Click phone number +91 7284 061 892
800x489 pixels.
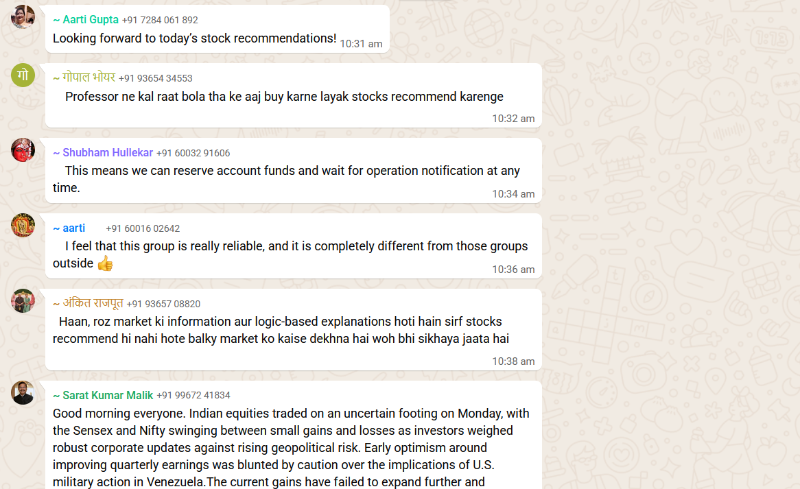(160, 20)
